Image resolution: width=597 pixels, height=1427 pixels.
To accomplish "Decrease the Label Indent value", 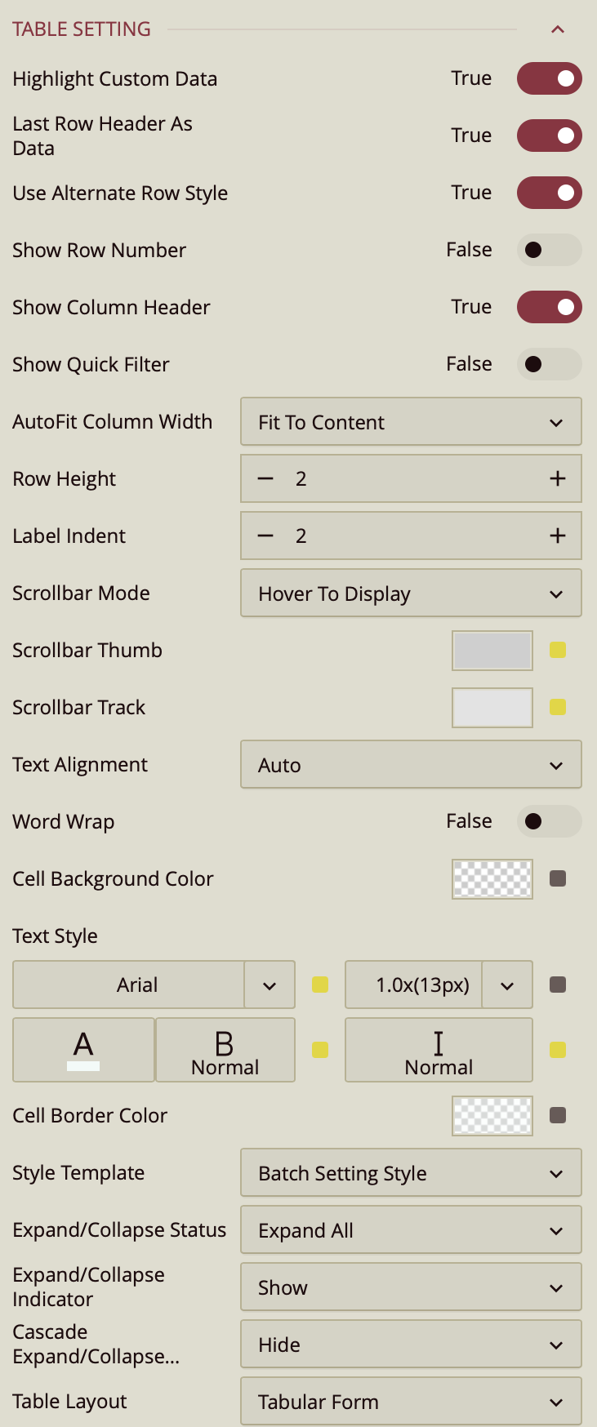I will (265, 536).
